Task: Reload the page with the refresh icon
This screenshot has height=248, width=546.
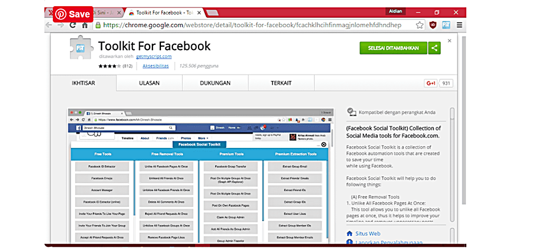Action: pos(73,25)
